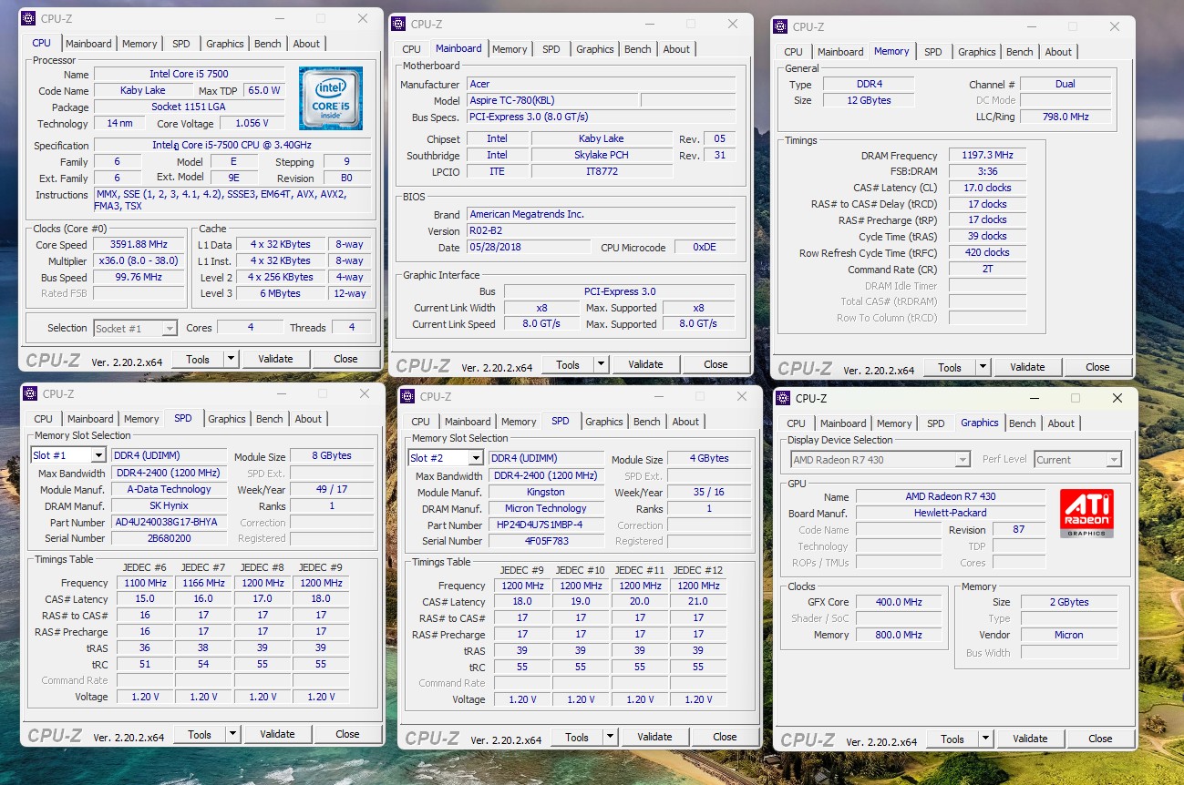The width and height of the screenshot is (1184, 785).
Task: Switch to Graphics tab in the SPD Slot #2 window
Action: pos(604,422)
